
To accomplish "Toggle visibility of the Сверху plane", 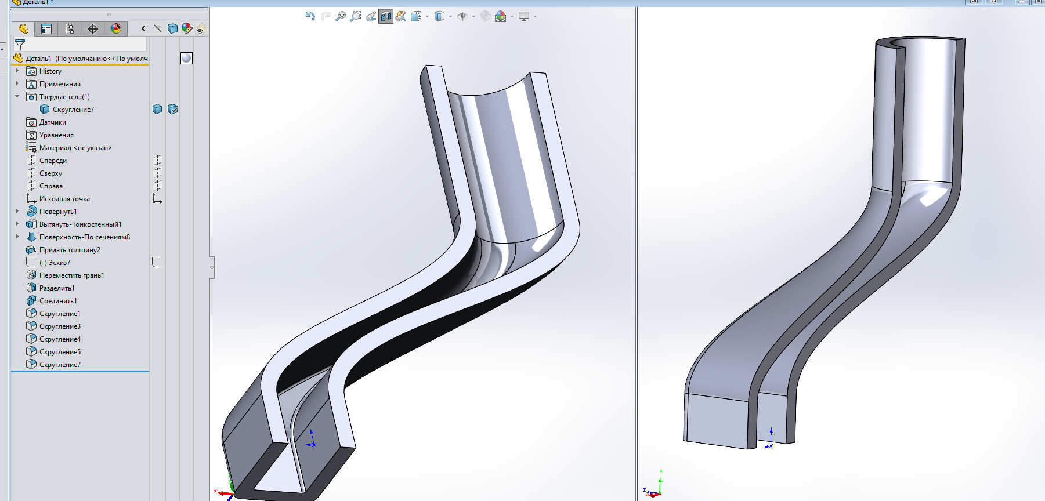I will pos(157,173).
